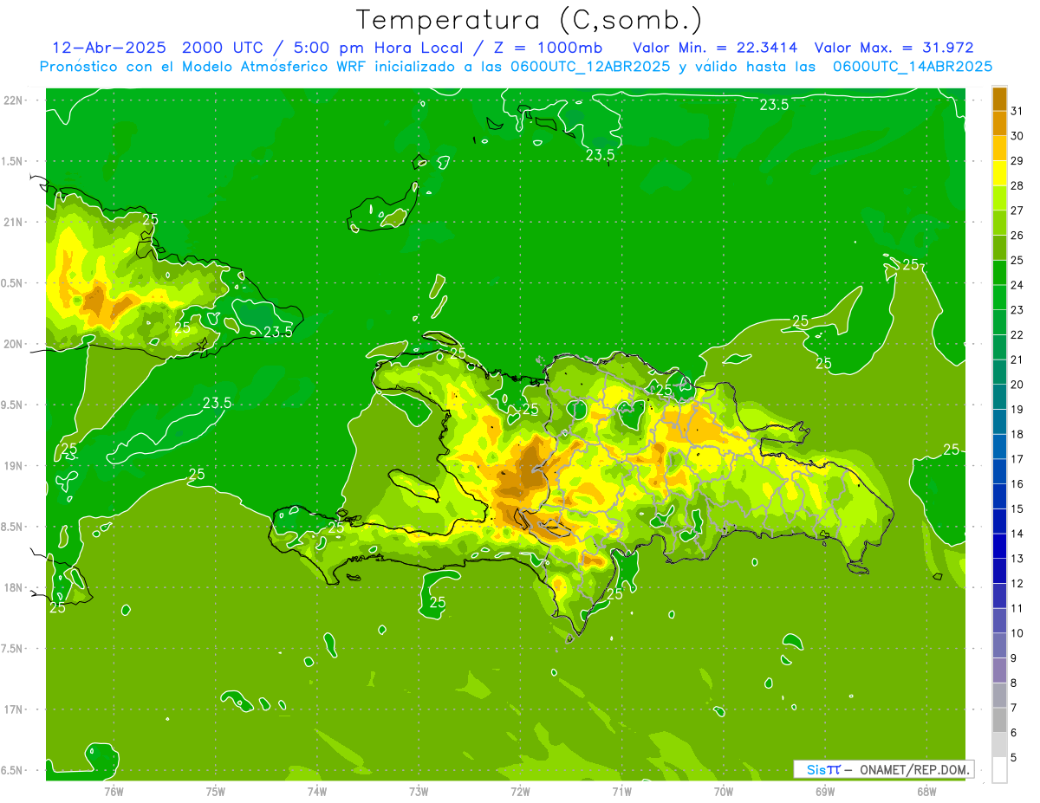This screenshot has height=803, width=1040.
Task: Pick the purple colorbar swatch between 9 and 10
Action: point(999,646)
